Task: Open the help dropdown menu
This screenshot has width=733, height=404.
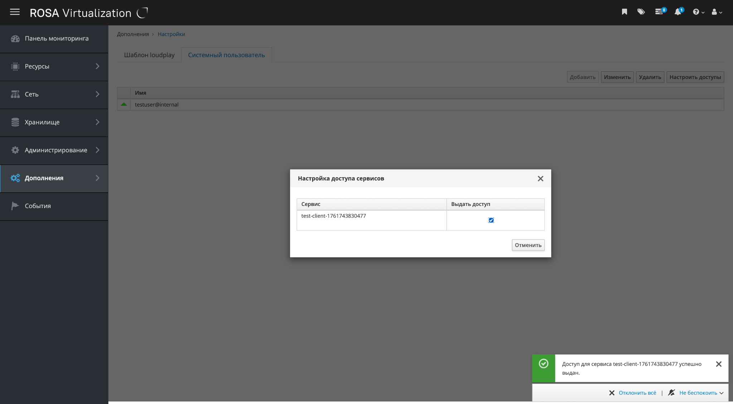Action: click(x=698, y=12)
